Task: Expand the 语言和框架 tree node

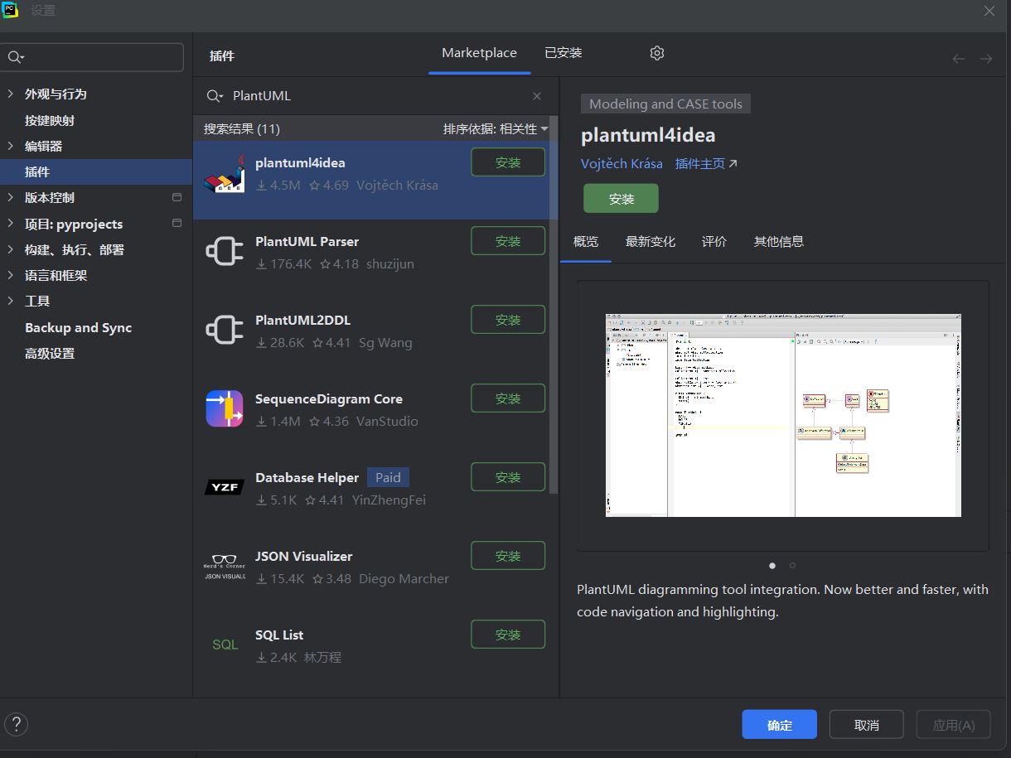Action: click(11, 275)
